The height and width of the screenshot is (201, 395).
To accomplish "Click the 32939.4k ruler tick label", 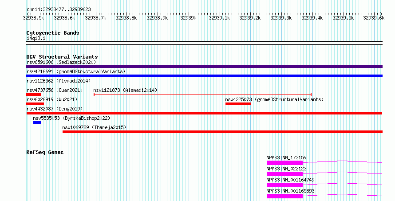I will pyautogui.click(x=312, y=18).
